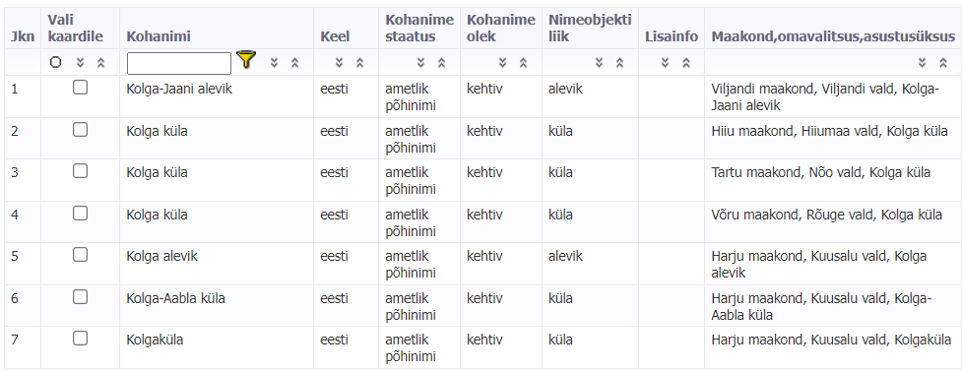Sort Lisainfo column descending
The height and width of the screenshot is (372, 962).
coord(665,63)
